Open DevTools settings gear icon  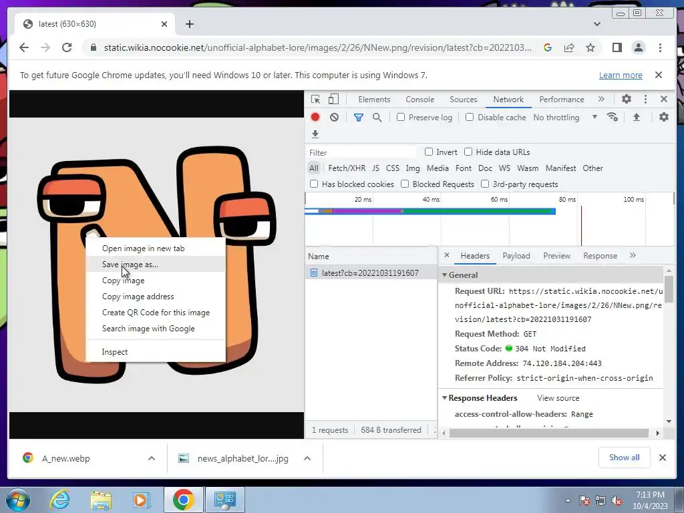click(627, 99)
